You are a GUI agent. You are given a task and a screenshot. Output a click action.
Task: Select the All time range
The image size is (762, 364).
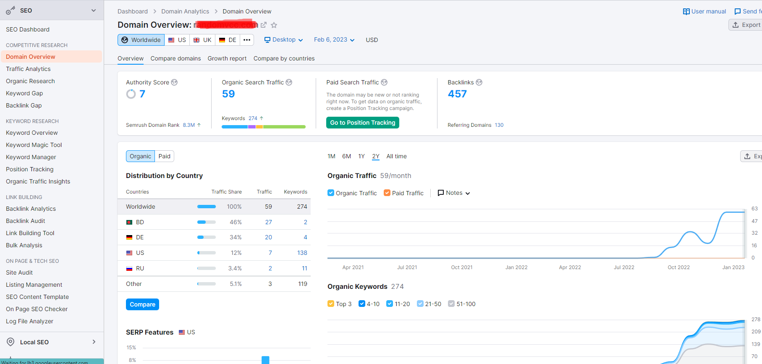pyautogui.click(x=397, y=156)
